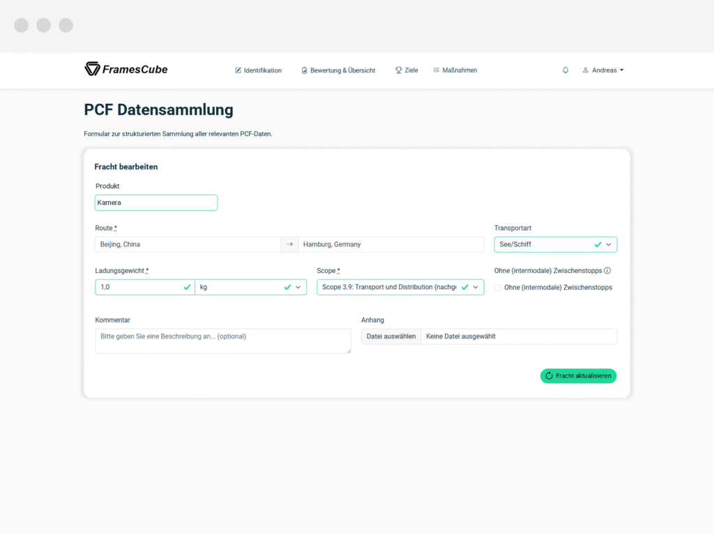Click the Keine Datei ausgewählt file field
The image size is (714, 535).
pos(519,336)
